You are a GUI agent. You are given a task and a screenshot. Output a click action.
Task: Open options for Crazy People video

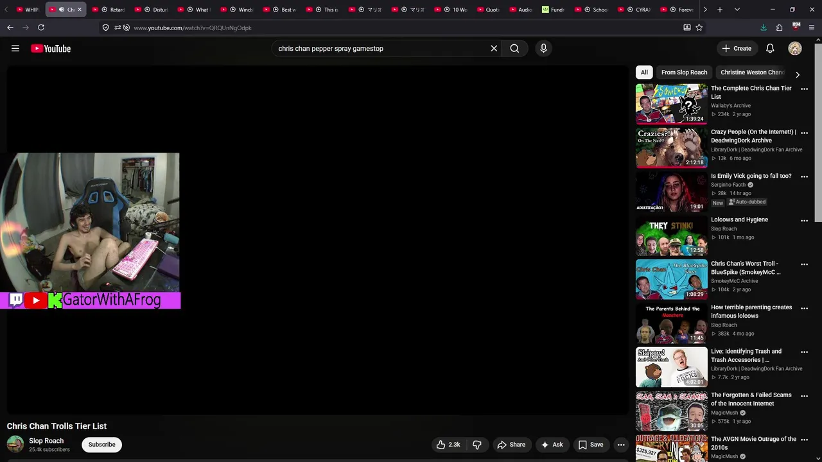point(804,133)
